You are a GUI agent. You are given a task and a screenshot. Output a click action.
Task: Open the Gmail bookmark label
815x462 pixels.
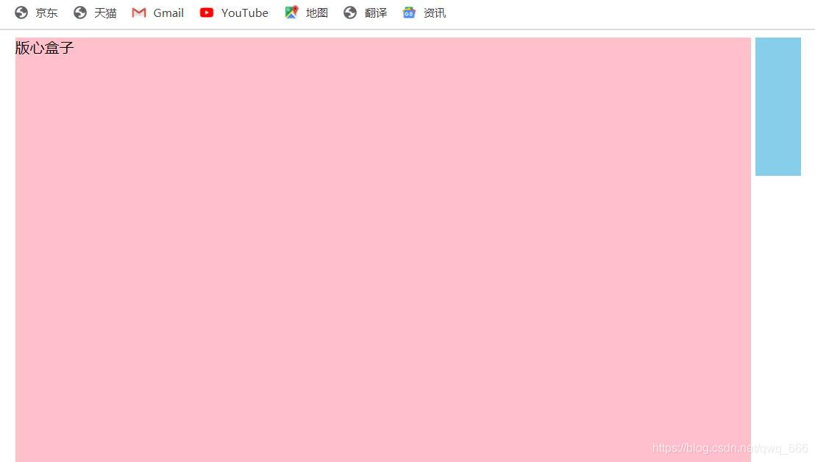pos(168,13)
